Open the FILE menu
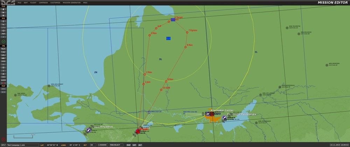Image resolution: width=350 pixels, height=147 pixels. pyautogui.click(x=19, y=3)
